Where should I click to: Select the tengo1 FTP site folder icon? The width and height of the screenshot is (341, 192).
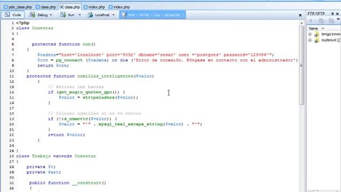(316, 34)
